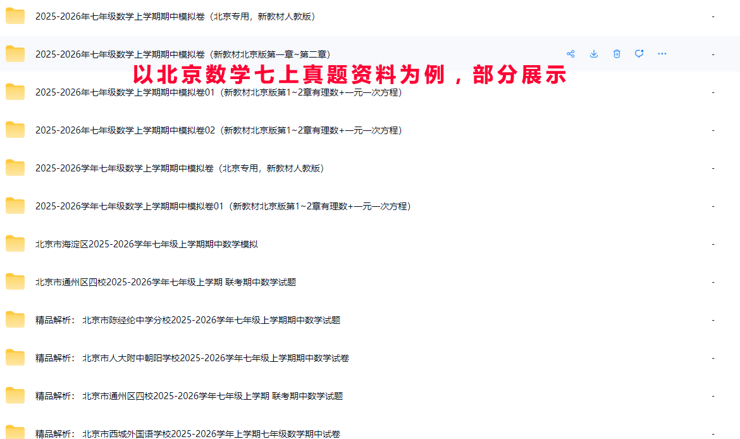Click the AI chat bubble icon
This screenshot has width=740, height=439.
pos(639,54)
